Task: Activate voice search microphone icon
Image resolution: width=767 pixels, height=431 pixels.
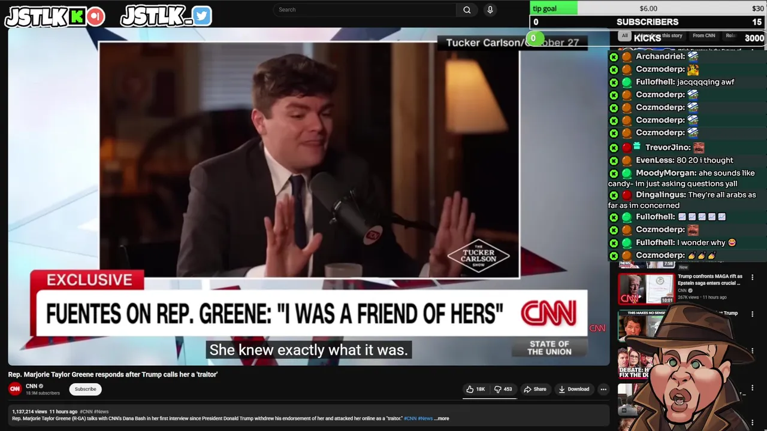Action: pyautogui.click(x=490, y=10)
